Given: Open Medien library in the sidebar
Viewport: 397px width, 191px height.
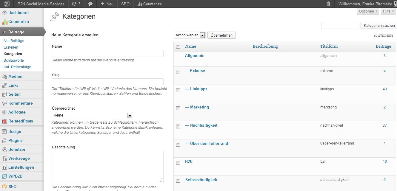Looking at the screenshot, I should click(x=15, y=76).
